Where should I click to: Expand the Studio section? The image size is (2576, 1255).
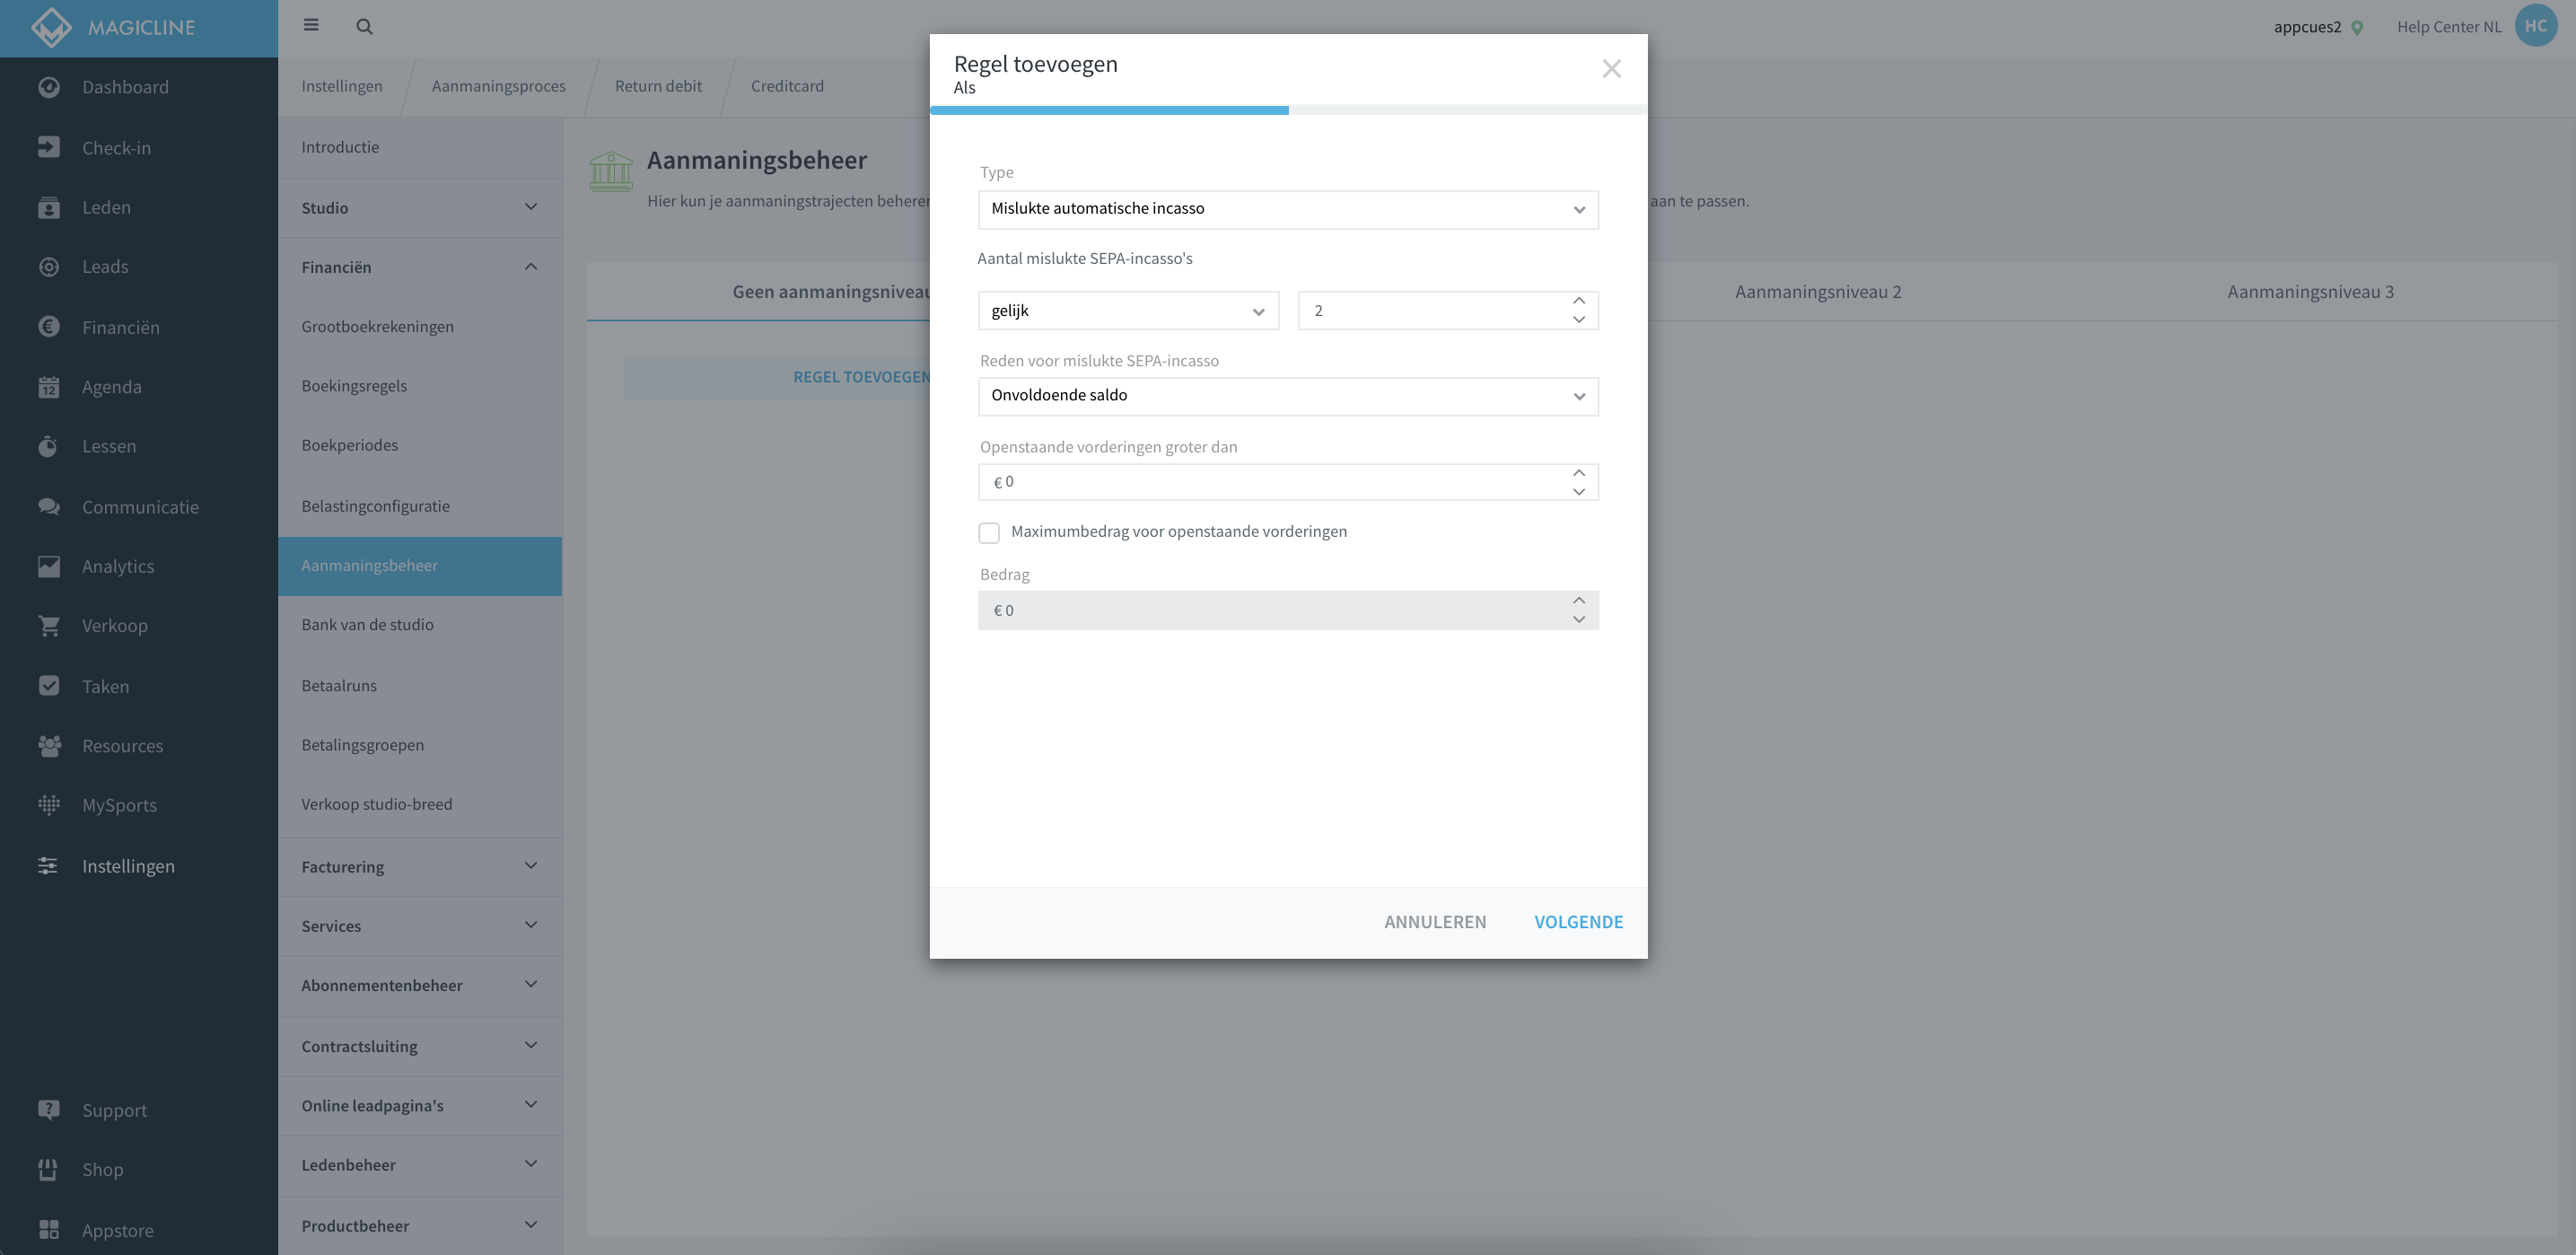click(x=420, y=208)
